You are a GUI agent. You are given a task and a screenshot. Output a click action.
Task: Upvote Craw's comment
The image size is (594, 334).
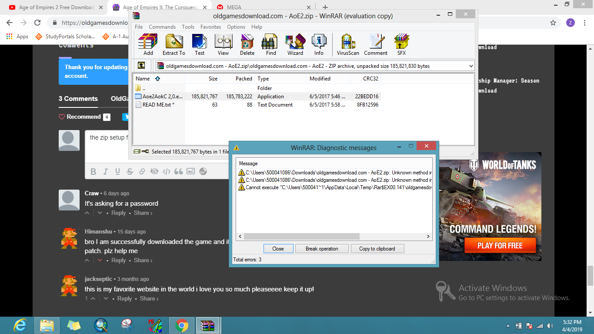[87, 213]
